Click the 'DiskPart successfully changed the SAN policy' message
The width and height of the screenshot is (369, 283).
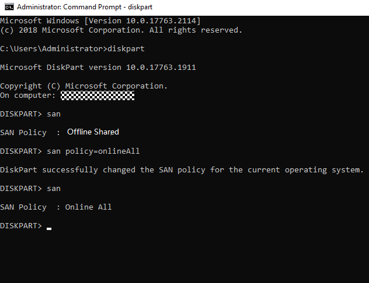pos(182,170)
